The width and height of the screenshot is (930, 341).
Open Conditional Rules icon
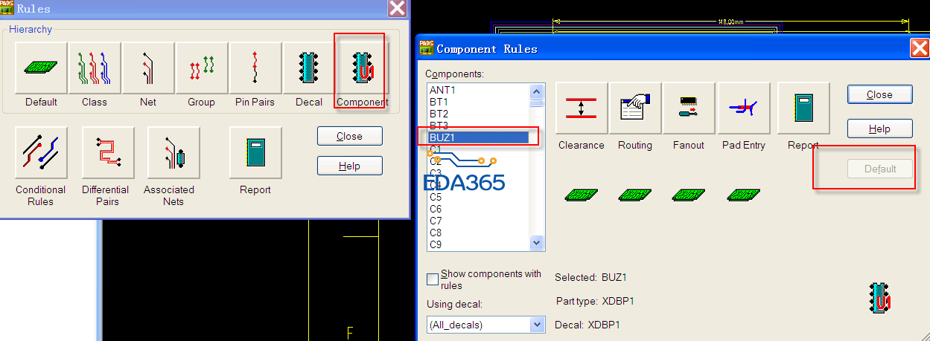41,152
